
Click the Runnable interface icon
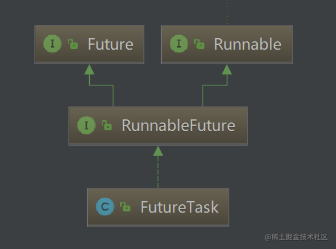point(179,44)
